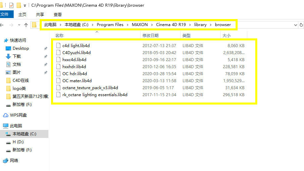Click pin icon next to 文档
Viewport: 304px width, 171px height.
(46, 64)
